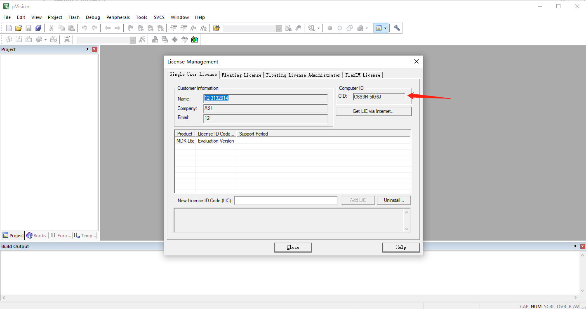586x309 pixels.
Task: Switch to the Functions panel tab
Action: pyautogui.click(x=61, y=236)
